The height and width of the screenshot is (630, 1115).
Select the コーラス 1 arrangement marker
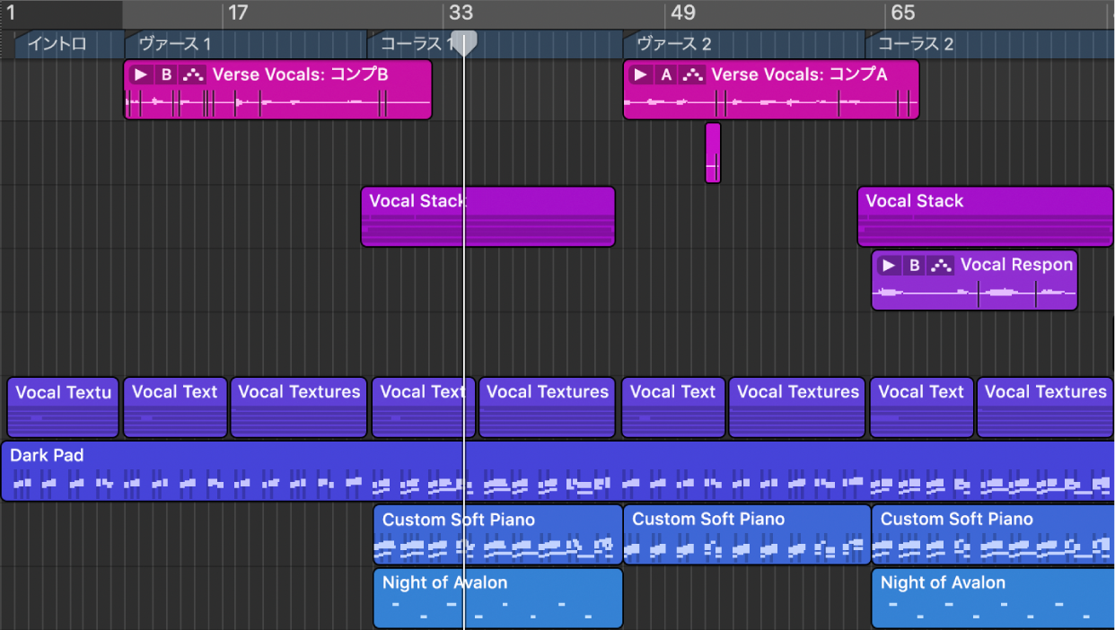[413, 44]
